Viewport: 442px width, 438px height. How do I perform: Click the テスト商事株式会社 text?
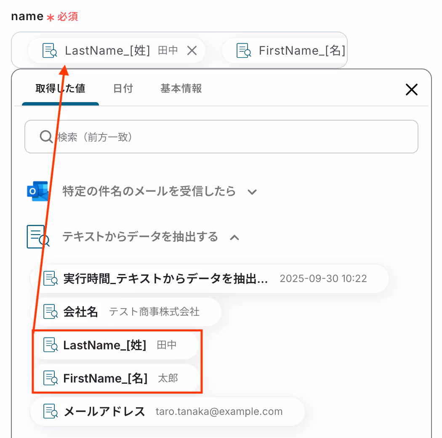(x=154, y=312)
